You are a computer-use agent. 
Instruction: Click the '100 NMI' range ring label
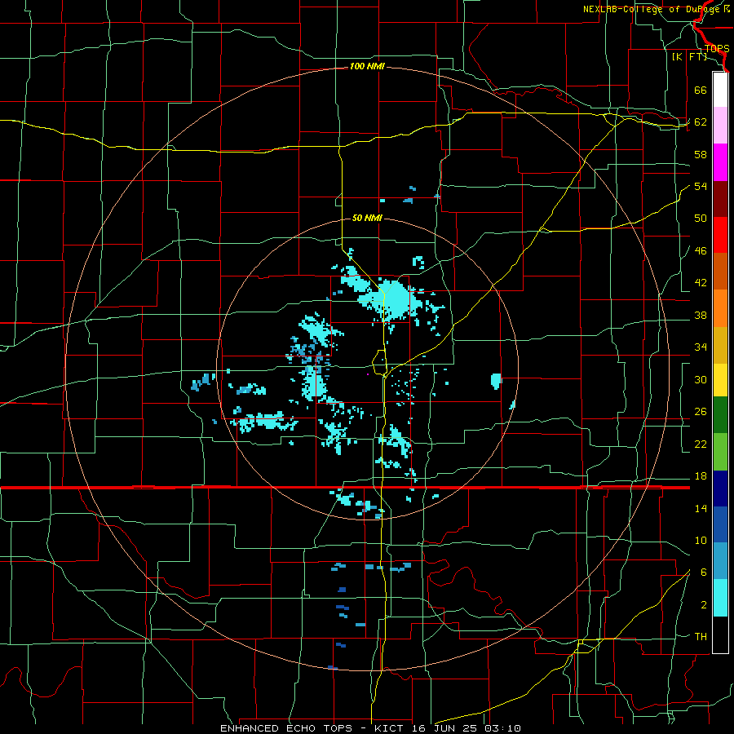click(x=367, y=67)
